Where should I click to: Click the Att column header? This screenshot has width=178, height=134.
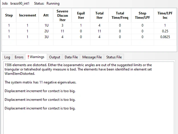point(46,15)
